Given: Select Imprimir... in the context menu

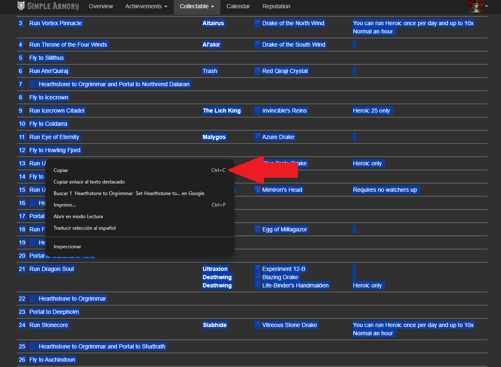Looking at the screenshot, I should (x=139, y=205).
